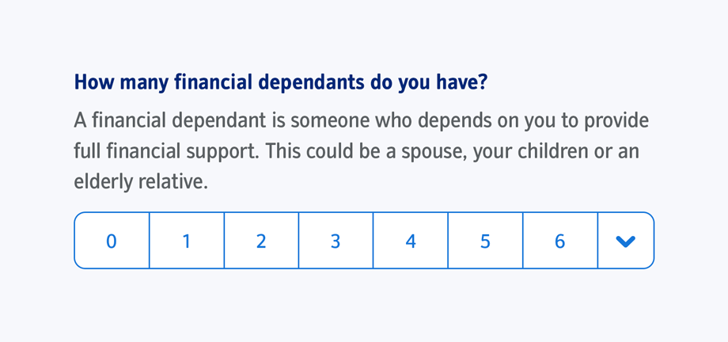Indicate you have no financial dependants

click(x=112, y=241)
